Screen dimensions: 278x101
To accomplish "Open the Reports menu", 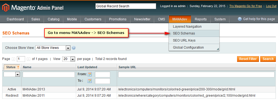I will (201, 19).
